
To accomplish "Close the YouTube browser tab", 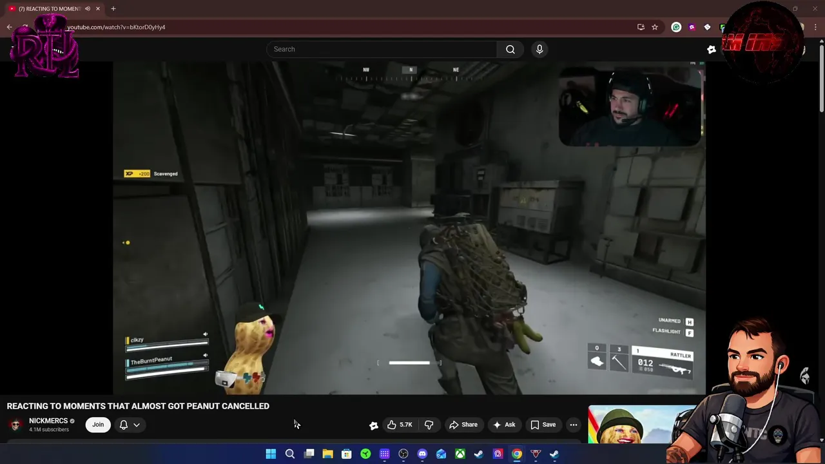I will click(98, 8).
